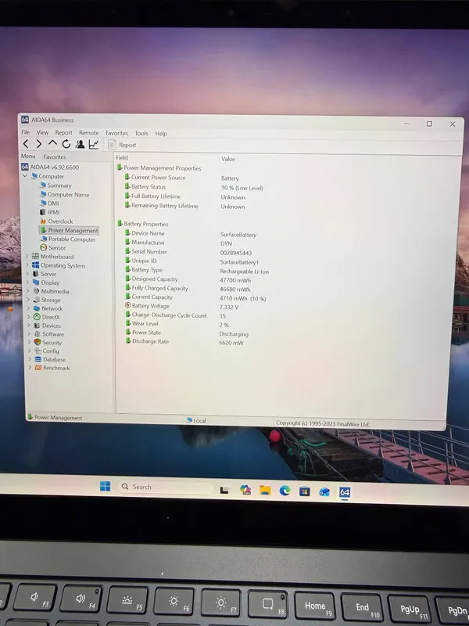Click the Benchmark tree icon
Viewport: 469px width, 626px height.
tap(38, 368)
